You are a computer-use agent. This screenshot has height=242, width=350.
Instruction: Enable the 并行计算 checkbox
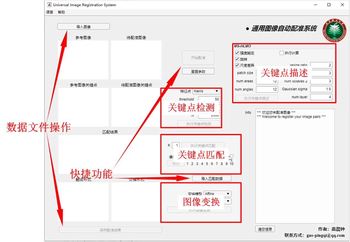coord(282,53)
